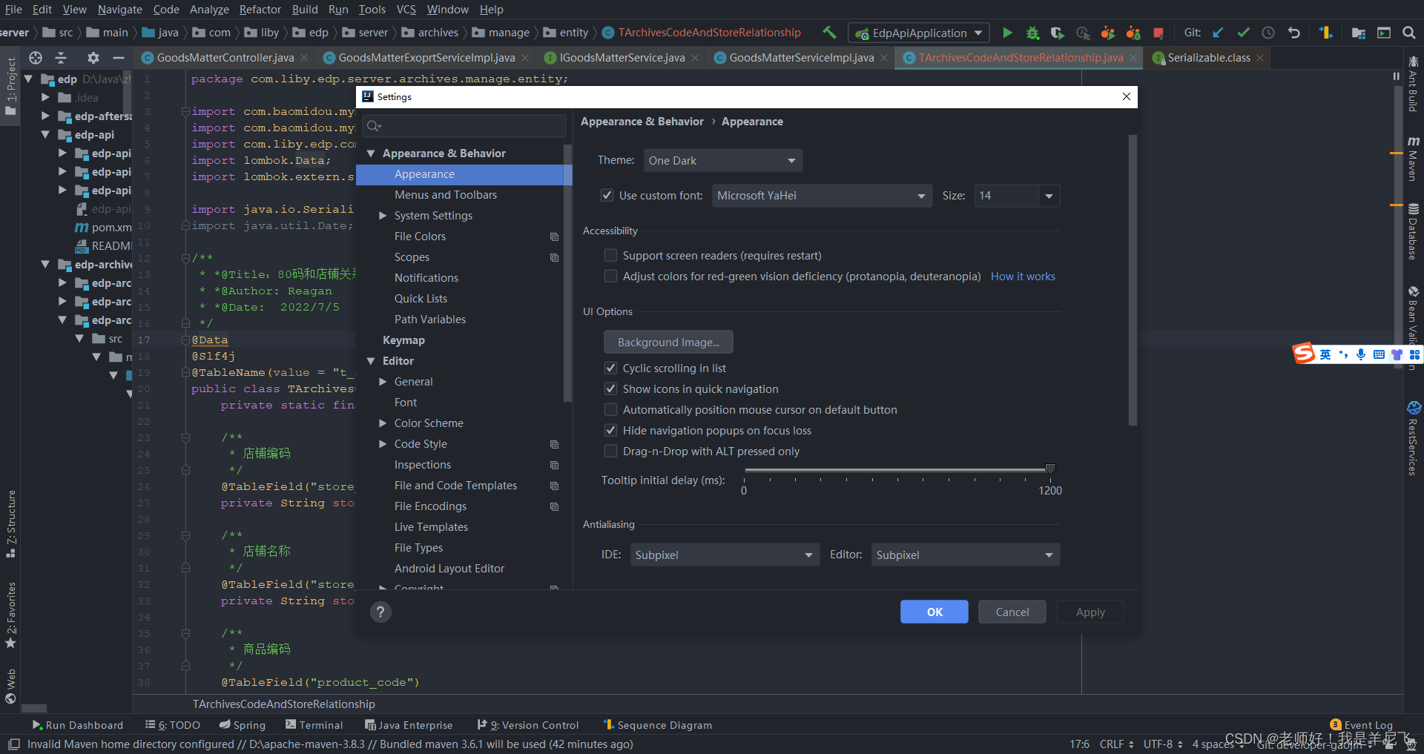Click the Run Anything toolbar icon
The width and height of the screenshot is (1424, 754).
coord(1384,33)
